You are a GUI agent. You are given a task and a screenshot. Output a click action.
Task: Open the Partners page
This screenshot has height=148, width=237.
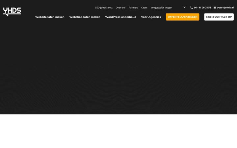pyautogui.click(x=133, y=8)
